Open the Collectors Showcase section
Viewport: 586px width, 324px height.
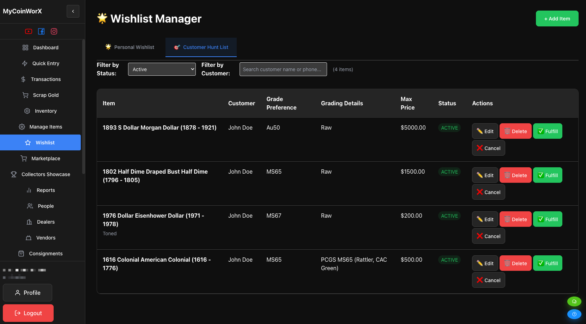point(45,174)
